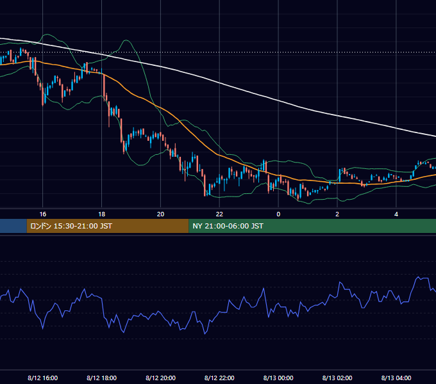The image size is (436, 384).
Task: Click the NY 21:00-06:00 JST session bar
Action: point(312,226)
